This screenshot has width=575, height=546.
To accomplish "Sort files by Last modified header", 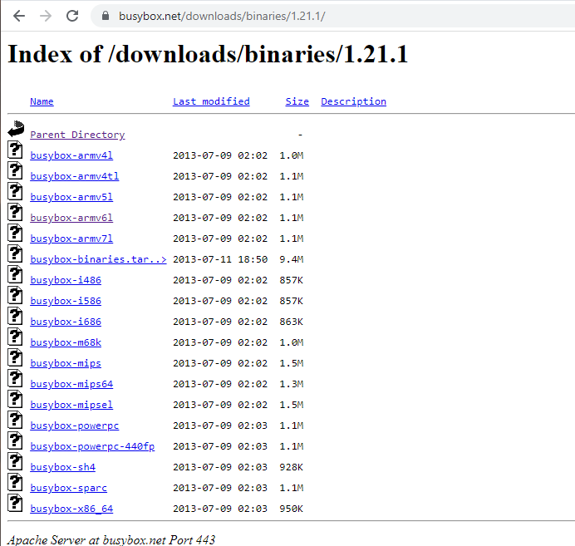I will click(211, 101).
